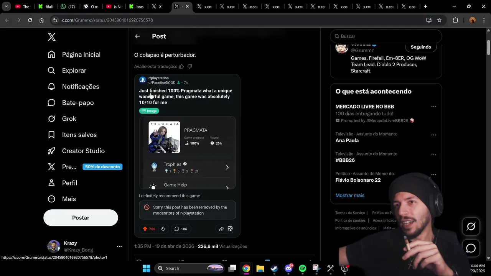
Task: Click the address bar URL
Action: [107, 20]
